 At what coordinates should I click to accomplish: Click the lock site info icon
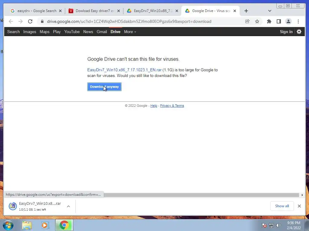pos(42,21)
